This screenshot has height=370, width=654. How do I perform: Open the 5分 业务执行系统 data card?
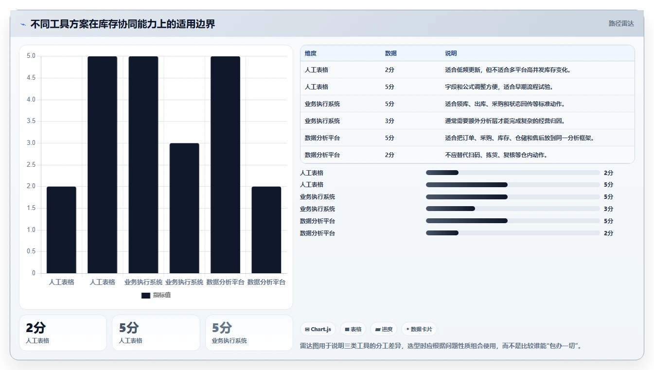pyautogui.click(x=249, y=333)
